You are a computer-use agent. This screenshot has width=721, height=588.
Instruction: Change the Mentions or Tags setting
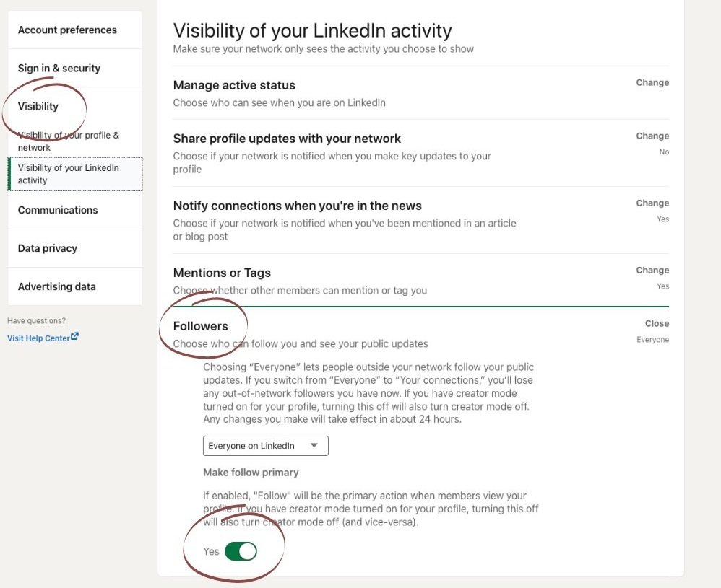click(652, 271)
